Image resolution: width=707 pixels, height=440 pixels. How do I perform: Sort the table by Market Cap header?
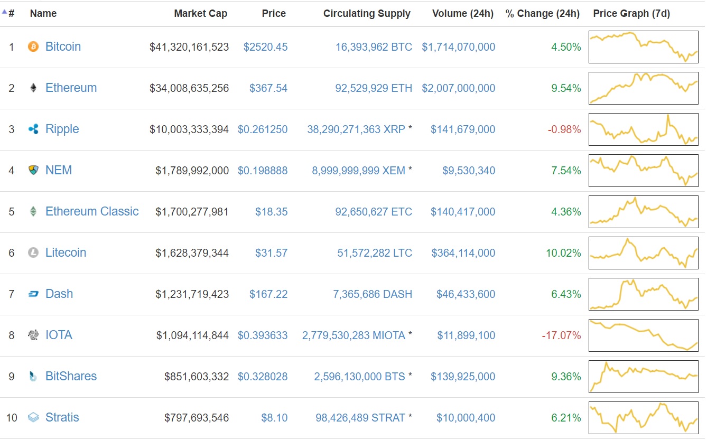[x=201, y=13]
